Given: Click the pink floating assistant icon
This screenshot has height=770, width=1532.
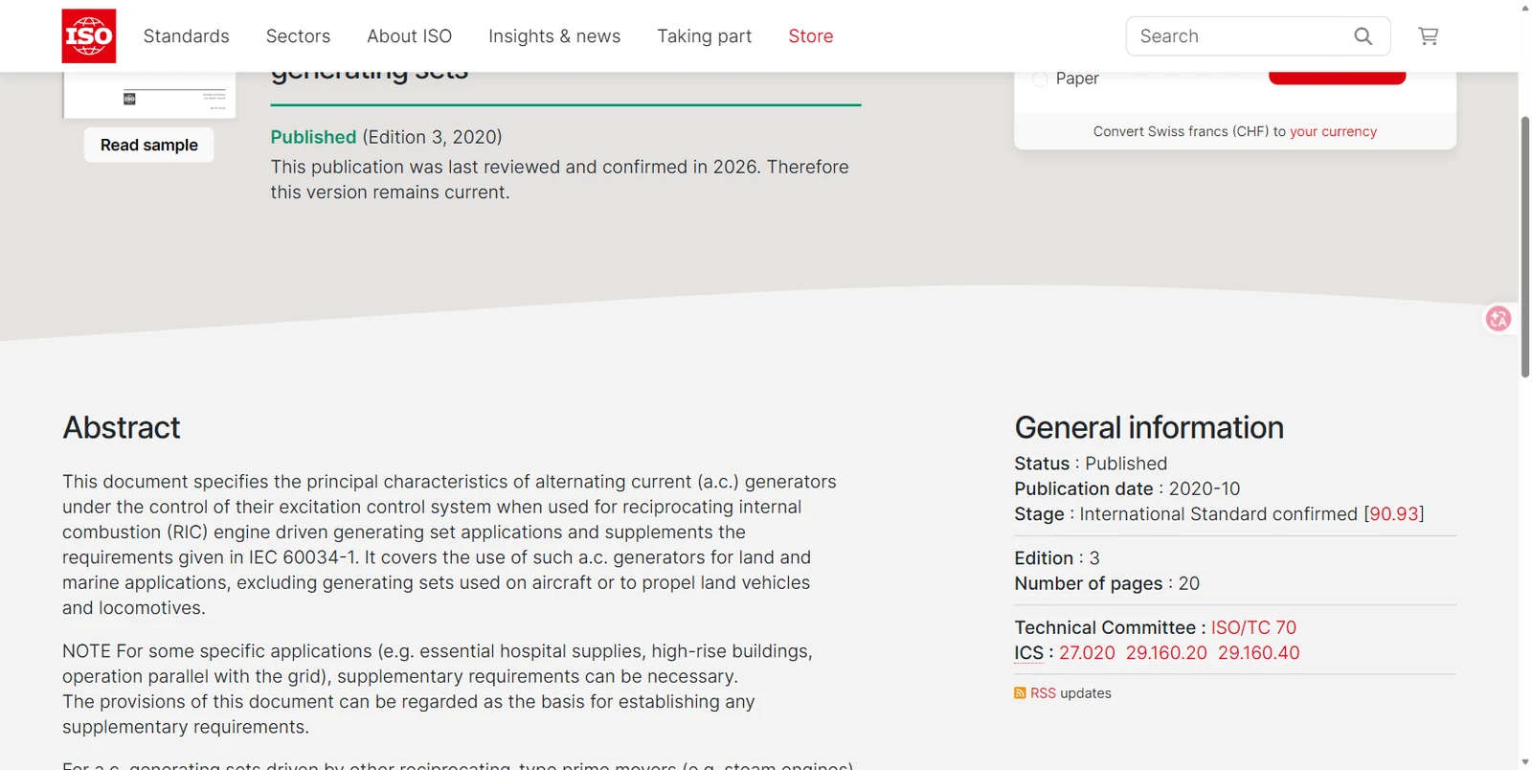Looking at the screenshot, I should (x=1498, y=319).
